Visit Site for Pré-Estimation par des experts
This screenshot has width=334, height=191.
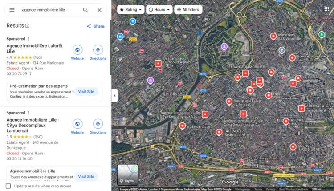coord(86,92)
